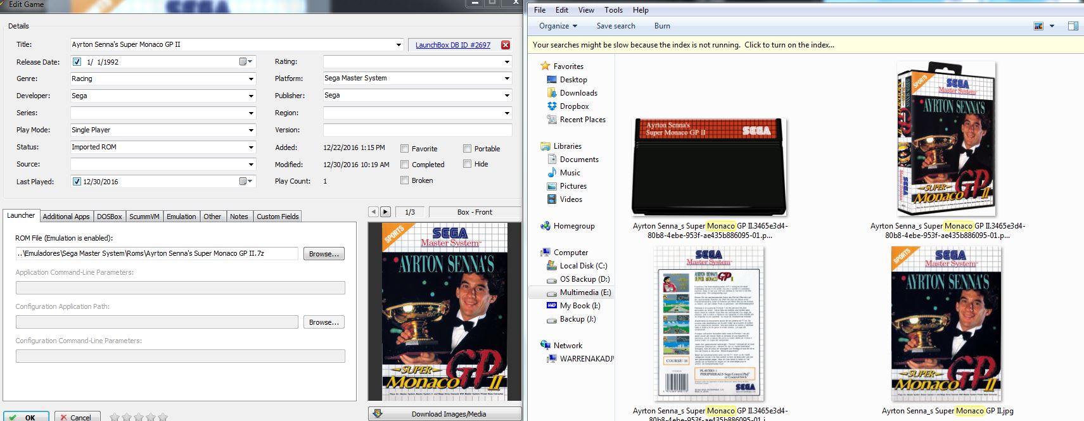This screenshot has height=421, width=1084.
Task: Show the next game image
Action: pyautogui.click(x=385, y=212)
